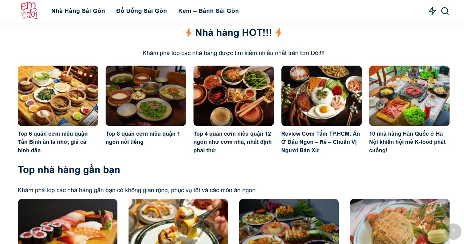464x244 pixels.
Task: Open Kem – Bánh Sài Gòn menu
Action: (209, 11)
